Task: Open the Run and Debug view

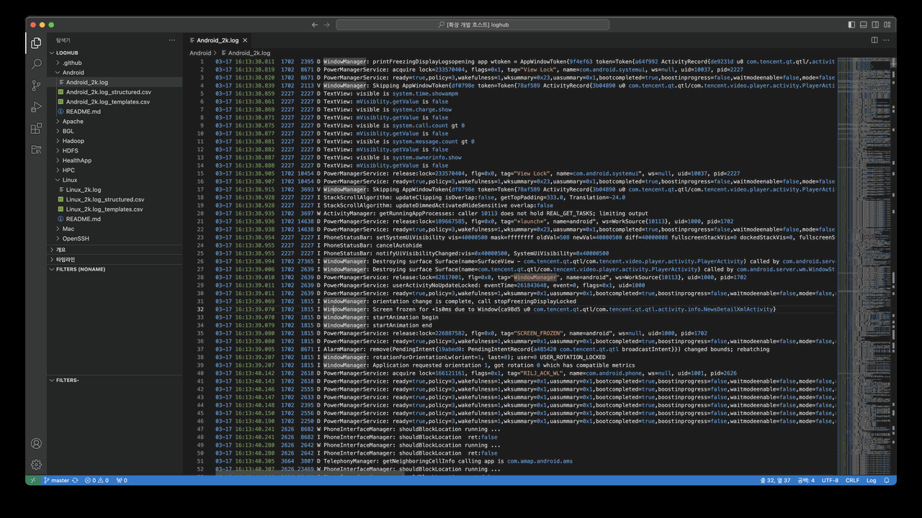Action: 36,107
